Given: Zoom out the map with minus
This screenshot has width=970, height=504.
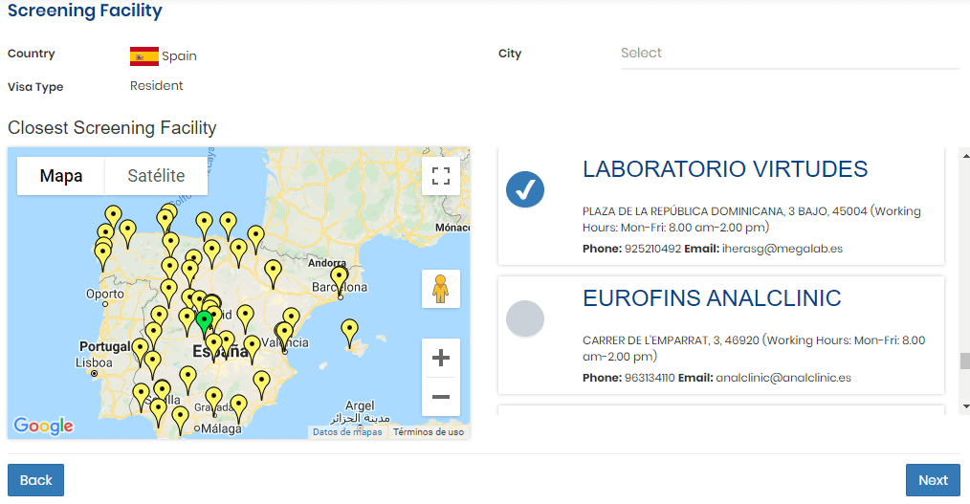Looking at the screenshot, I should [x=440, y=396].
